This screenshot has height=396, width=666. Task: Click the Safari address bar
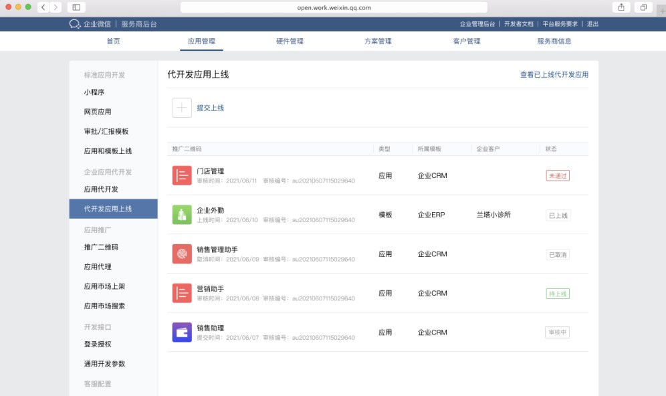(x=334, y=7)
